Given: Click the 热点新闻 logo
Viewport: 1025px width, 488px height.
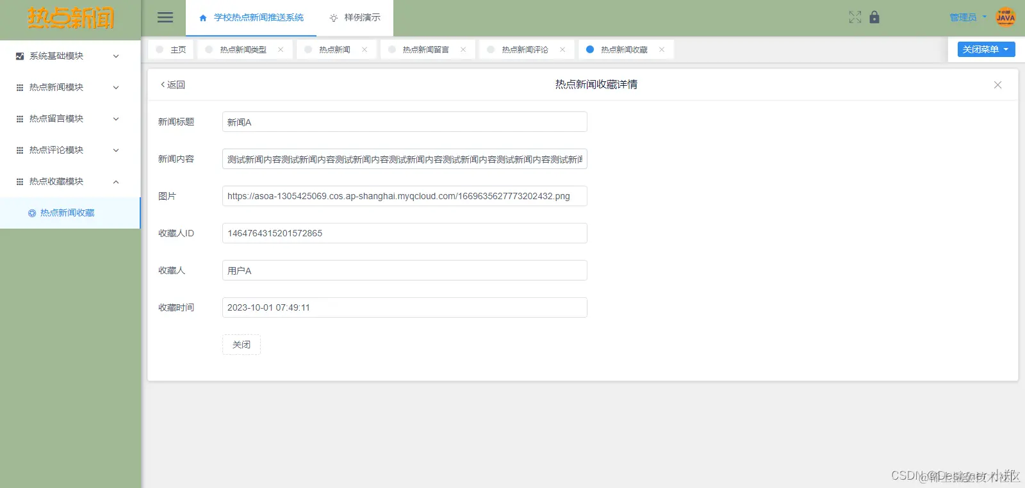Looking at the screenshot, I should (70, 19).
